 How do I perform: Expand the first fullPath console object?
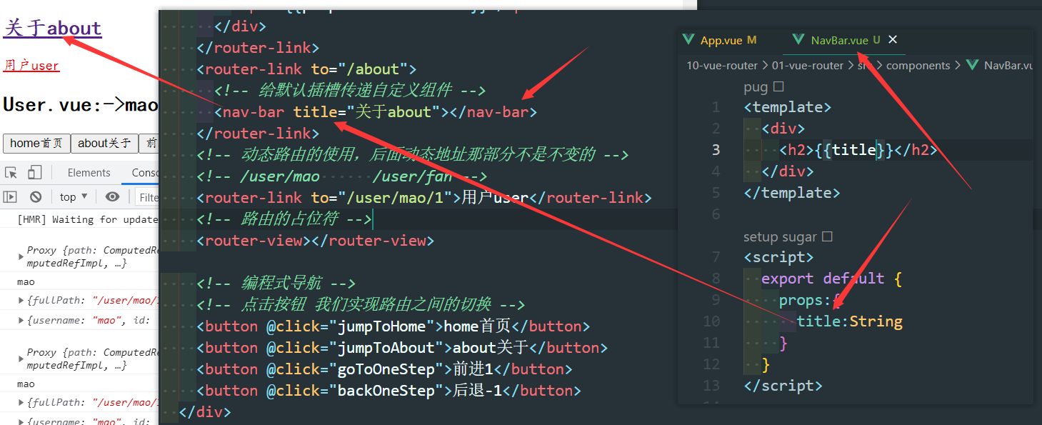pyautogui.click(x=21, y=301)
